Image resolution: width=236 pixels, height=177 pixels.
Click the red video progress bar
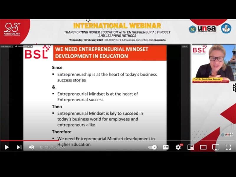click(29, 141)
